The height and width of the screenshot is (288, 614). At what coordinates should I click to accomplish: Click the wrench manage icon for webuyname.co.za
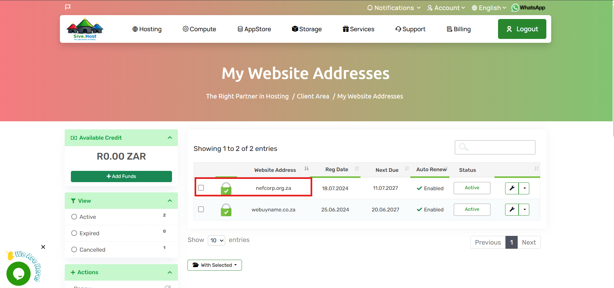pyautogui.click(x=512, y=209)
